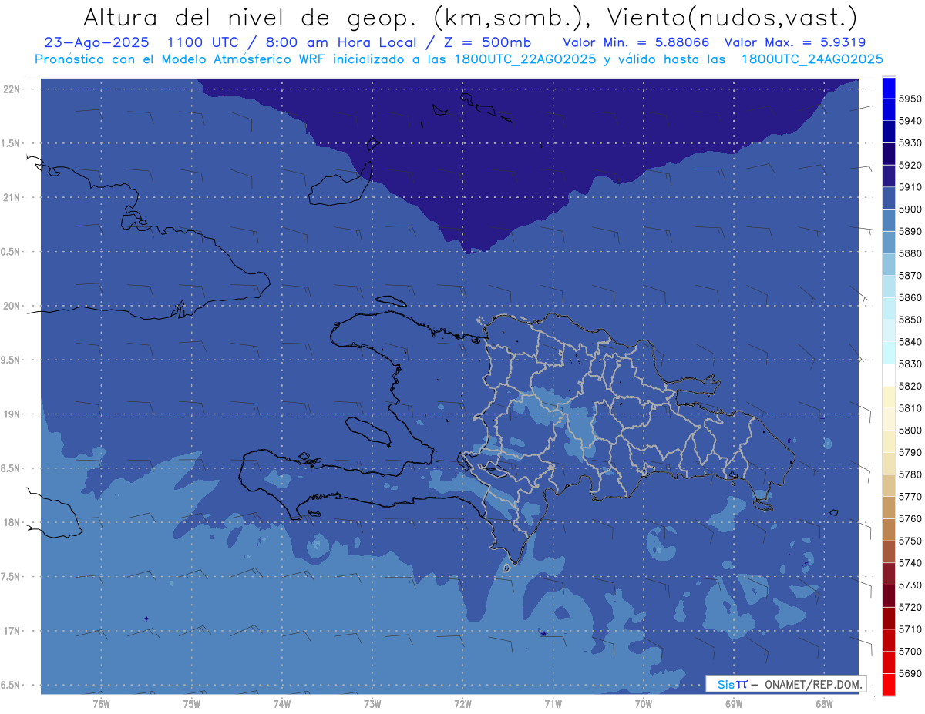The image size is (925, 714).
Task: Click the '5760' legend value
Action: [910, 519]
